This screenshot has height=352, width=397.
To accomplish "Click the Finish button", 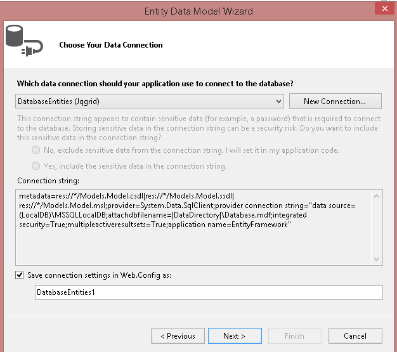I will point(294,336).
